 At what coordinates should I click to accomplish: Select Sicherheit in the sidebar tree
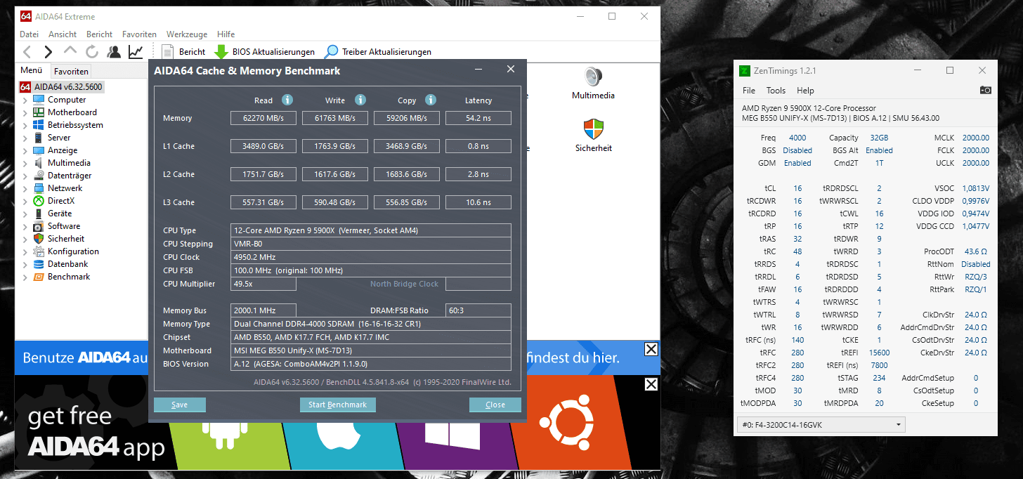pos(66,239)
